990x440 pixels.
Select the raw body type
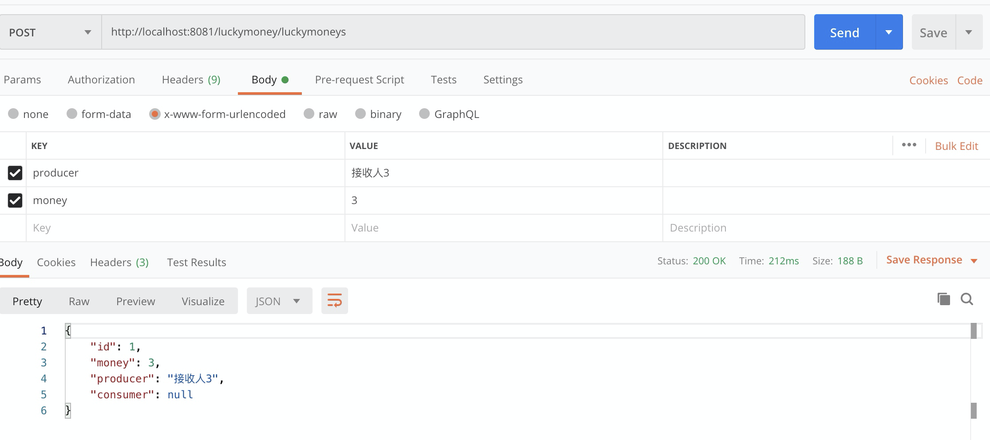point(320,114)
